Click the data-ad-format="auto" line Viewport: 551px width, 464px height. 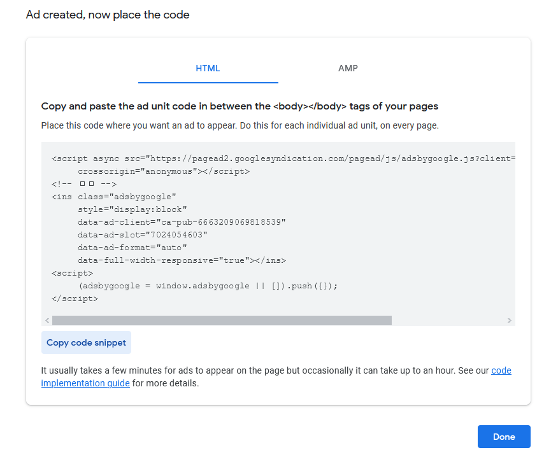132,248
